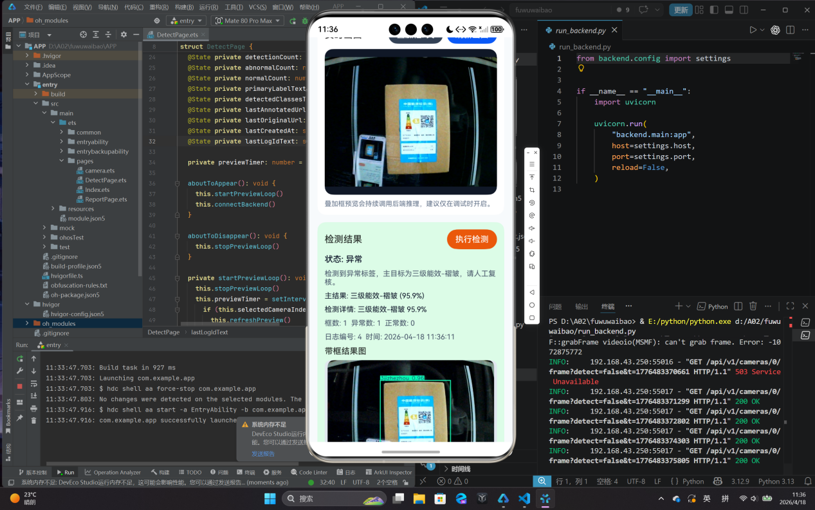
Task: Toggle VS Code primary sidebar layout icon
Action: coord(715,10)
